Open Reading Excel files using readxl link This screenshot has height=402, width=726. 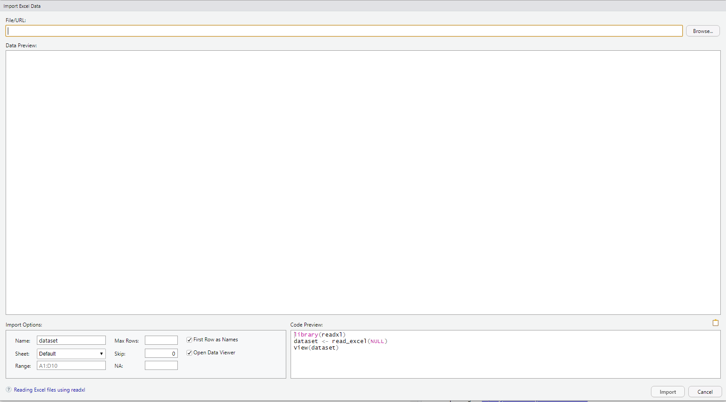coord(49,390)
